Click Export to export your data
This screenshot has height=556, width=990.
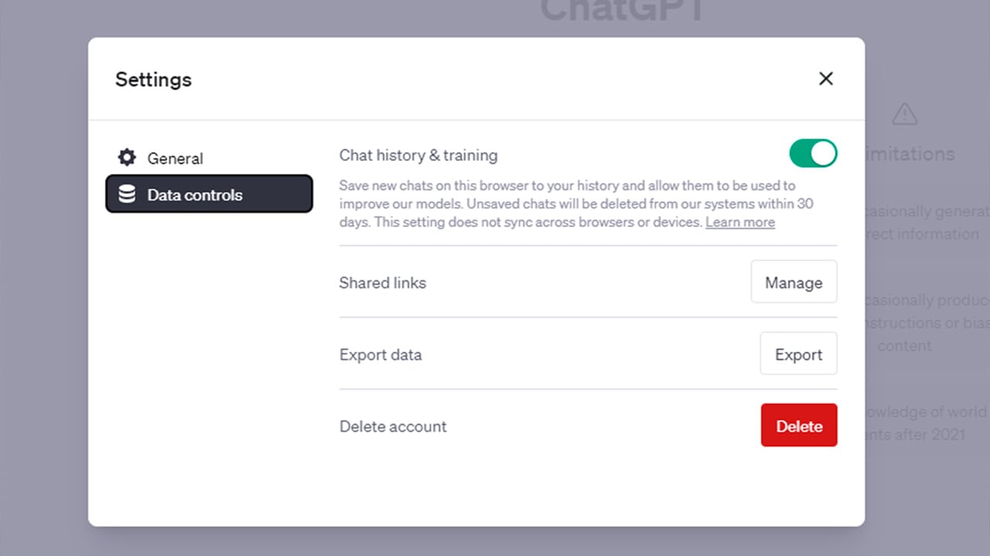(x=798, y=354)
